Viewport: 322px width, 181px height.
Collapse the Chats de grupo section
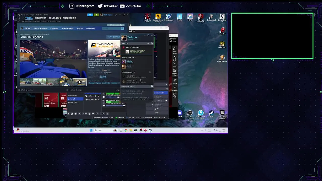(122, 86)
